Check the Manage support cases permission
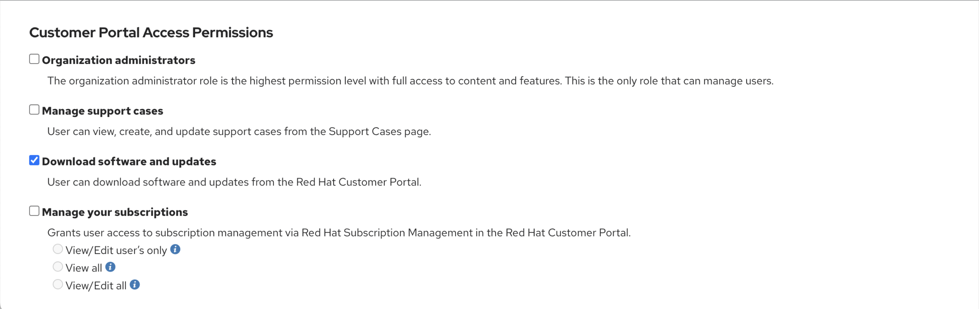Viewport: 979px width, 309px height. pyautogui.click(x=34, y=109)
